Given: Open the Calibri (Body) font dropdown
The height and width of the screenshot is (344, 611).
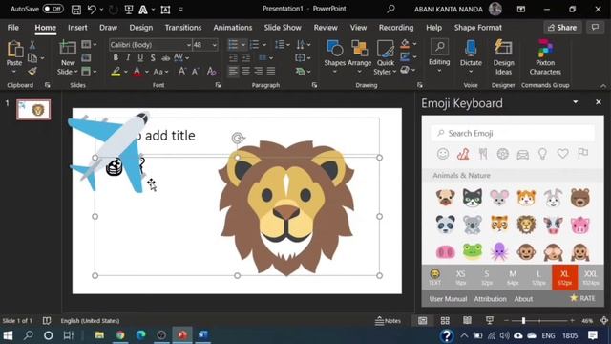Looking at the screenshot, I should [x=189, y=45].
